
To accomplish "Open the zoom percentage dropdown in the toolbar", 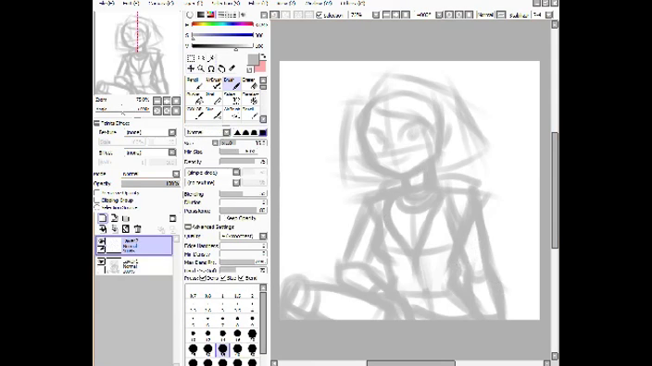I will click(375, 15).
